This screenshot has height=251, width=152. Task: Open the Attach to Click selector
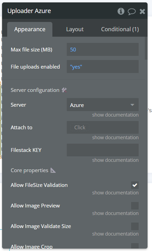[x=80, y=128]
